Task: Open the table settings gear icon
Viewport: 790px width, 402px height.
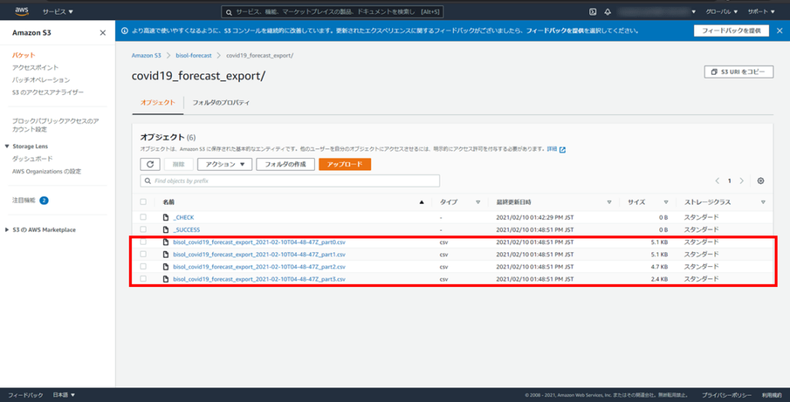Action: tap(761, 181)
